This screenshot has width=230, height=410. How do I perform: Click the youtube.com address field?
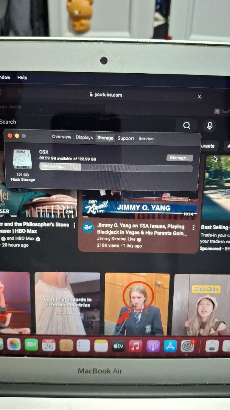point(106,95)
